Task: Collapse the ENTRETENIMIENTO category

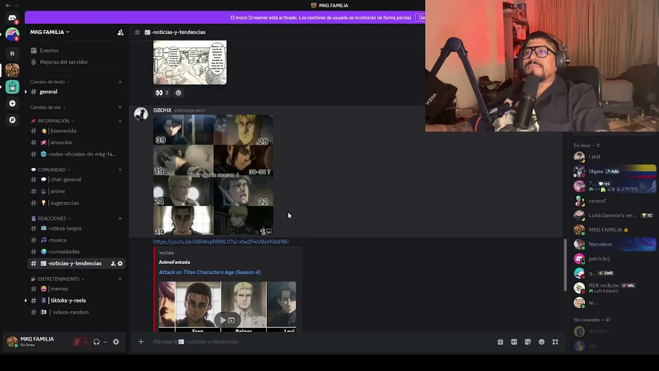Action: tap(58, 279)
